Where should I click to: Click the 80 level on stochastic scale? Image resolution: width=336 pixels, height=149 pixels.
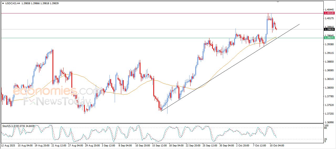[325, 128]
